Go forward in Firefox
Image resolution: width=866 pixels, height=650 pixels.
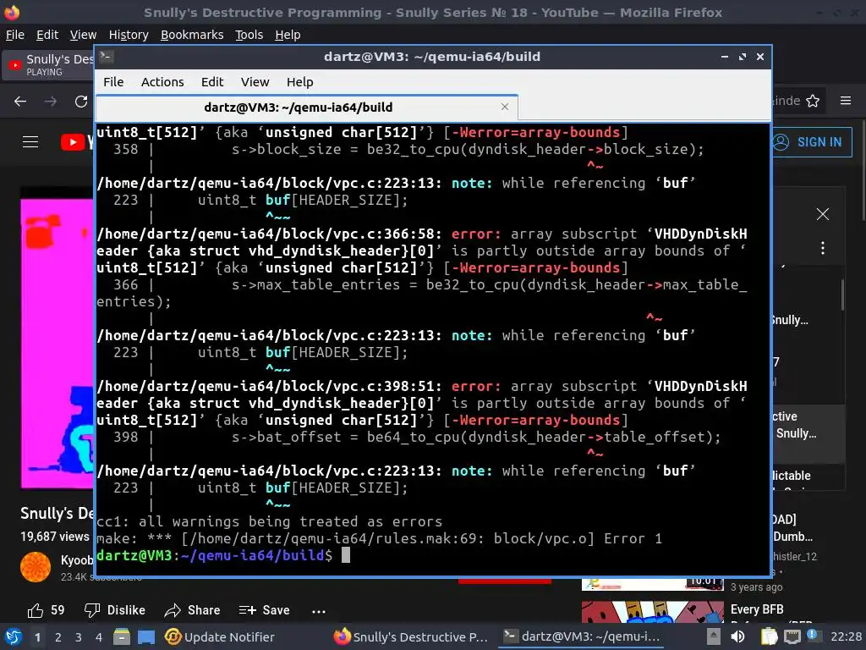point(50,102)
